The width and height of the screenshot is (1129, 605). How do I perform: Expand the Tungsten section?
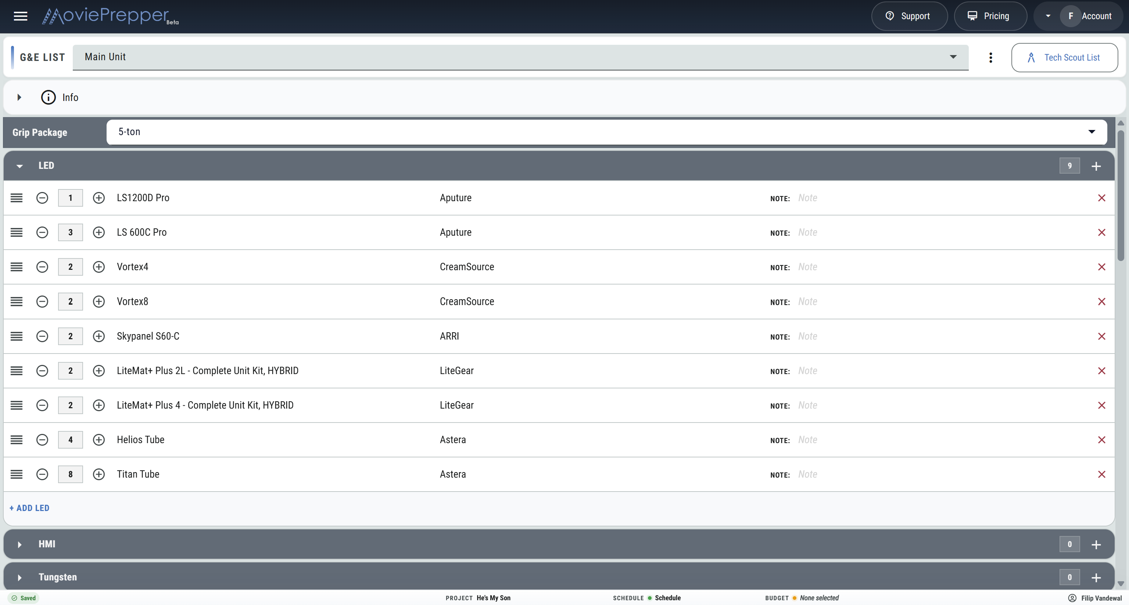pos(19,577)
